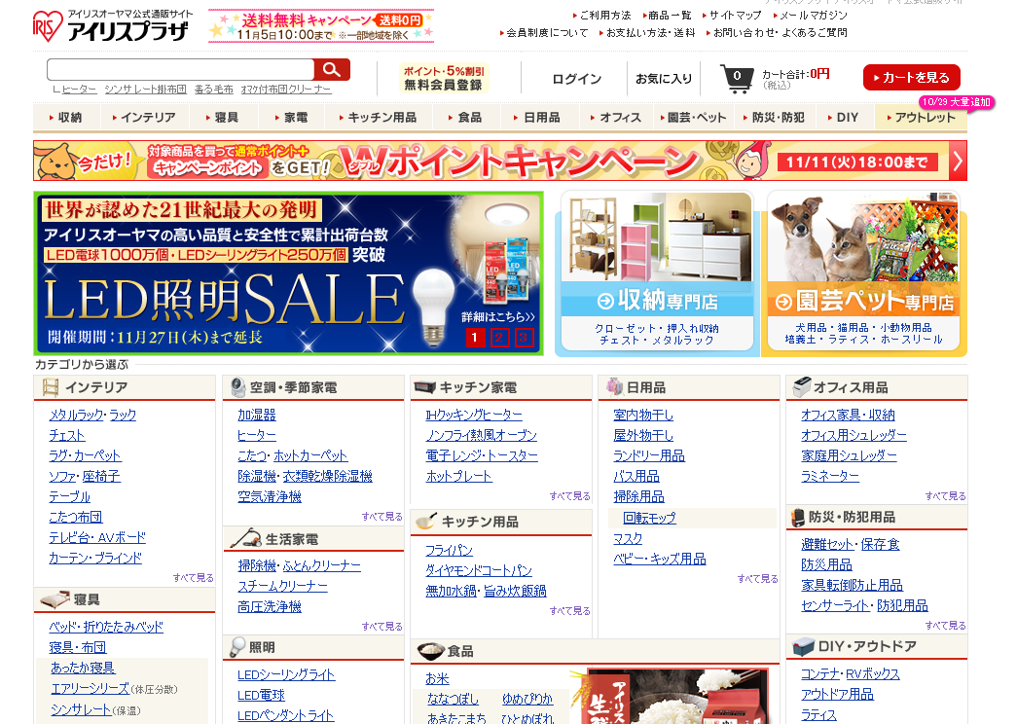The width and height of the screenshot is (1017, 724).
Task: Open the コンテナ link under DIY・アウトドア
Action: [x=819, y=674]
